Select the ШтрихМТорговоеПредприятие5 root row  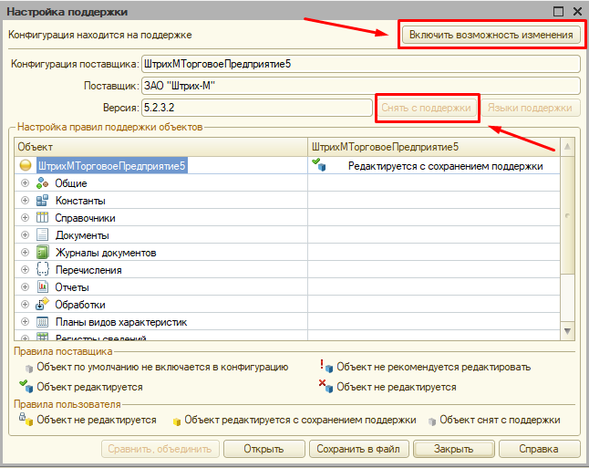[x=112, y=166]
